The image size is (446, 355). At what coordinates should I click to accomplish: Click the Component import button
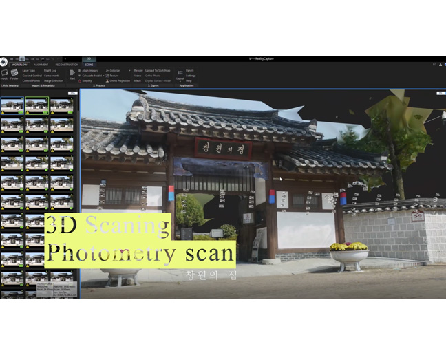coord(51,76)
